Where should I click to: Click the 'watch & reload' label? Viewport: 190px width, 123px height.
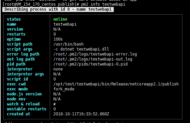23,104
